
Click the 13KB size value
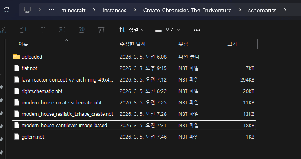tap(249, 114)
